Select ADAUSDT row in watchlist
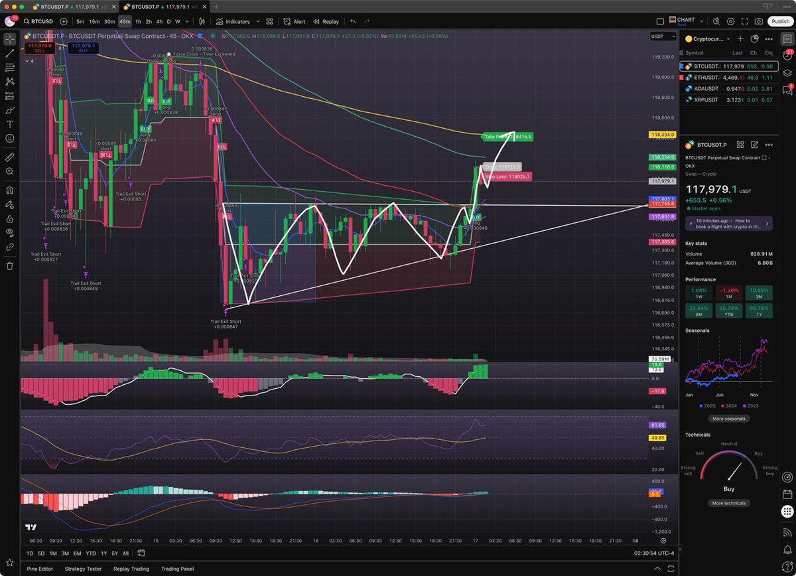Screen dimensions: 796x576 click(x=729, y=88)
